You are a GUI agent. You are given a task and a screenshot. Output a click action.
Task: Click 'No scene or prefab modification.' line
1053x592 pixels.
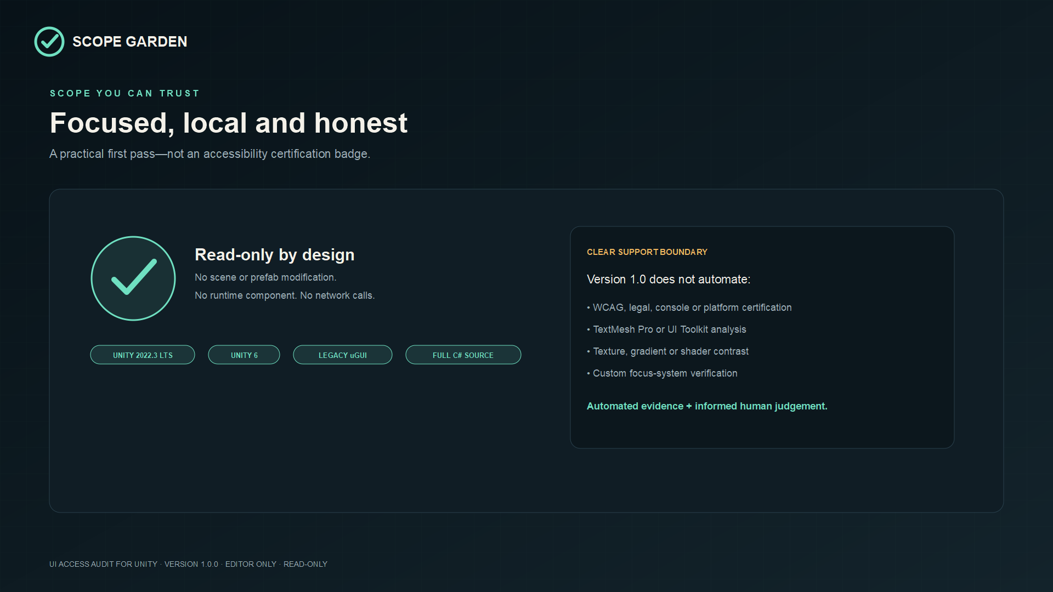265,277
